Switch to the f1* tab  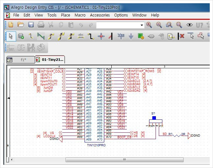[23, 60]
